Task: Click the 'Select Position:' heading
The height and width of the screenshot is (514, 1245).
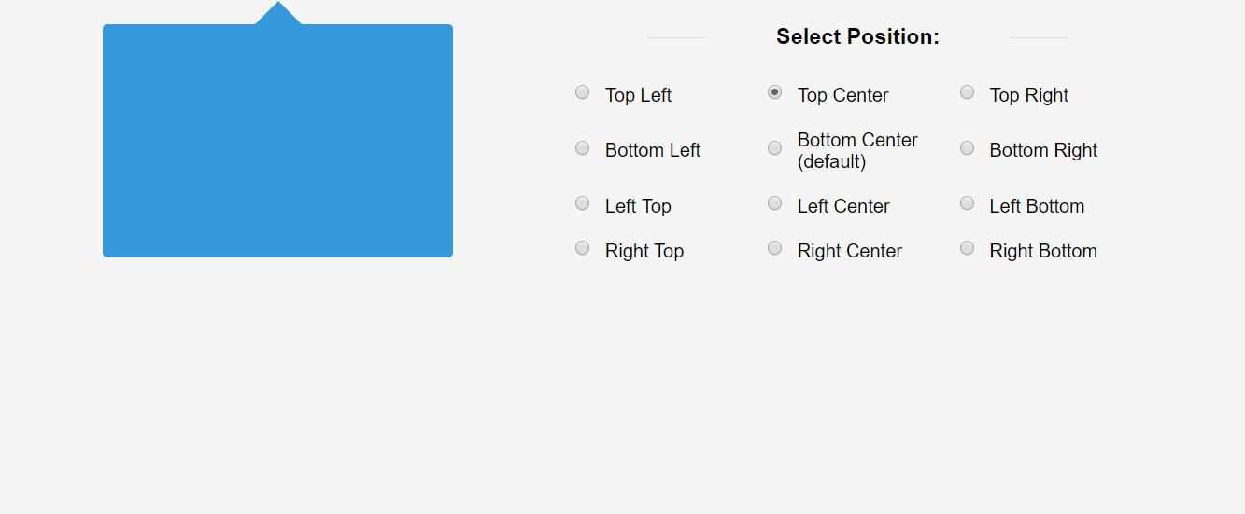Action: coord(857,37)
